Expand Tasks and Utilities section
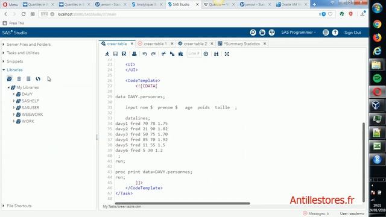 (4, 53)
